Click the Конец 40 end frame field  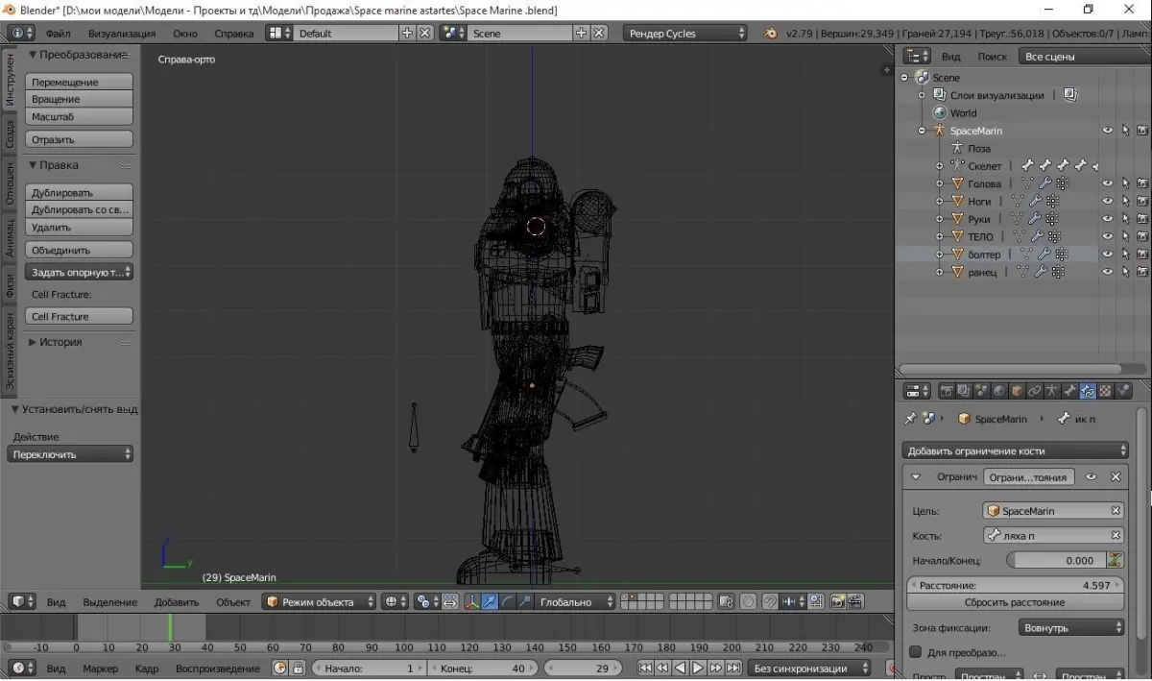483,668
